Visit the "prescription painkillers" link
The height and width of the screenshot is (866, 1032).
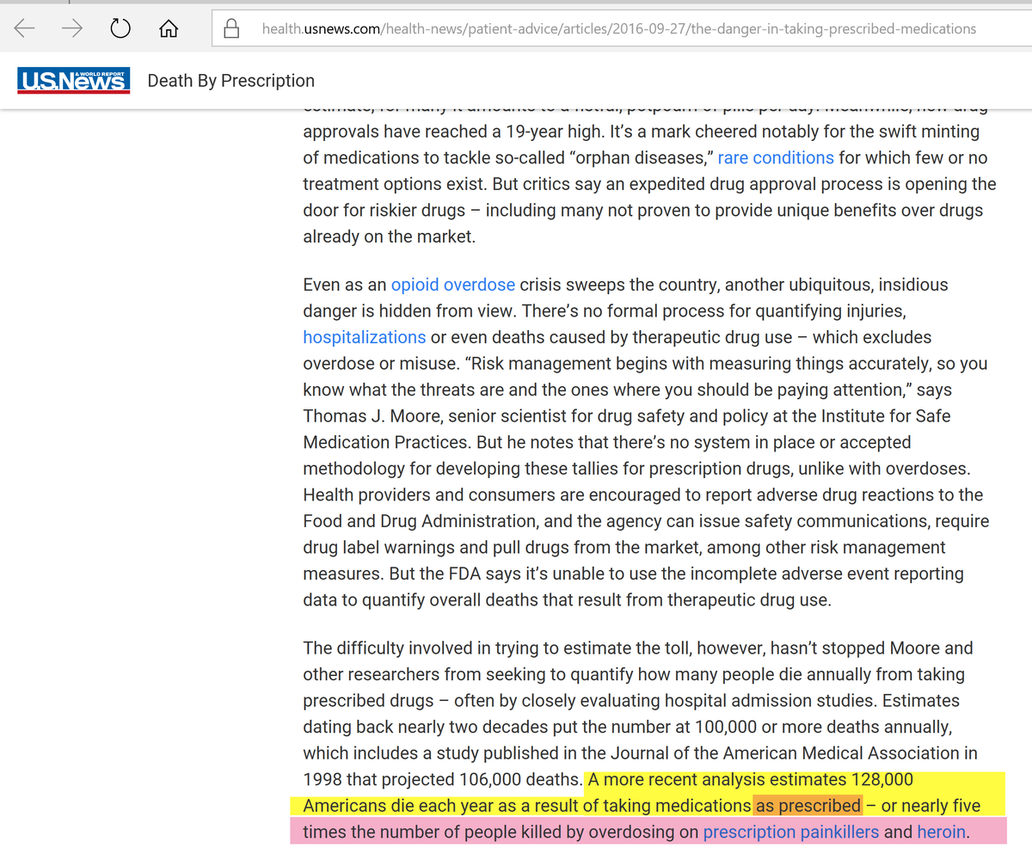(x=790, y=832)
